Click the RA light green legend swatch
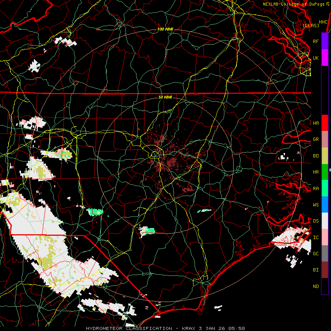331x331 pixels. pyautogui.click(x=325, y=188)
